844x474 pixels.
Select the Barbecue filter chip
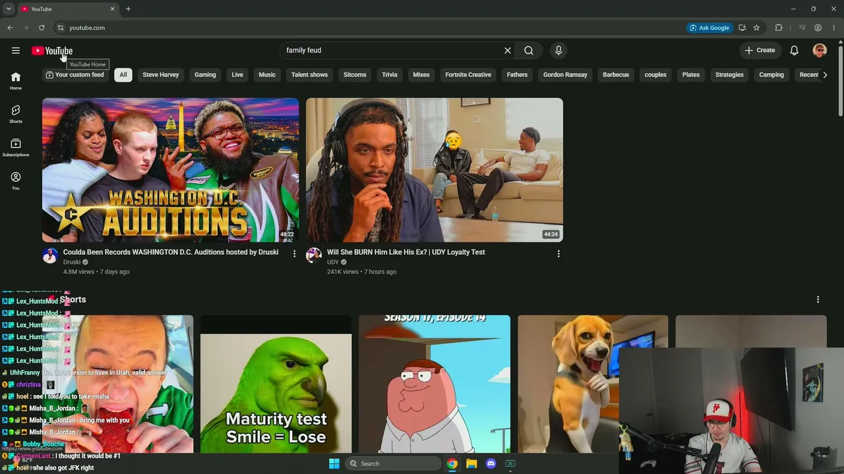(x=616, y=75)
